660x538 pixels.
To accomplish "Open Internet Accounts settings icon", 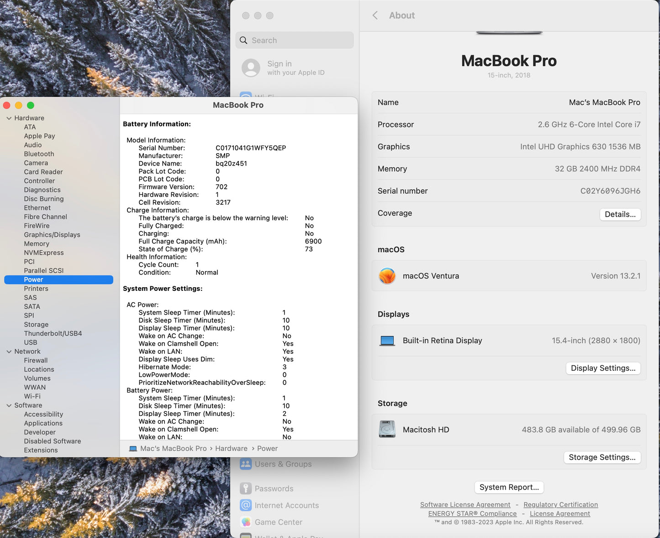I will coord(246,505).
